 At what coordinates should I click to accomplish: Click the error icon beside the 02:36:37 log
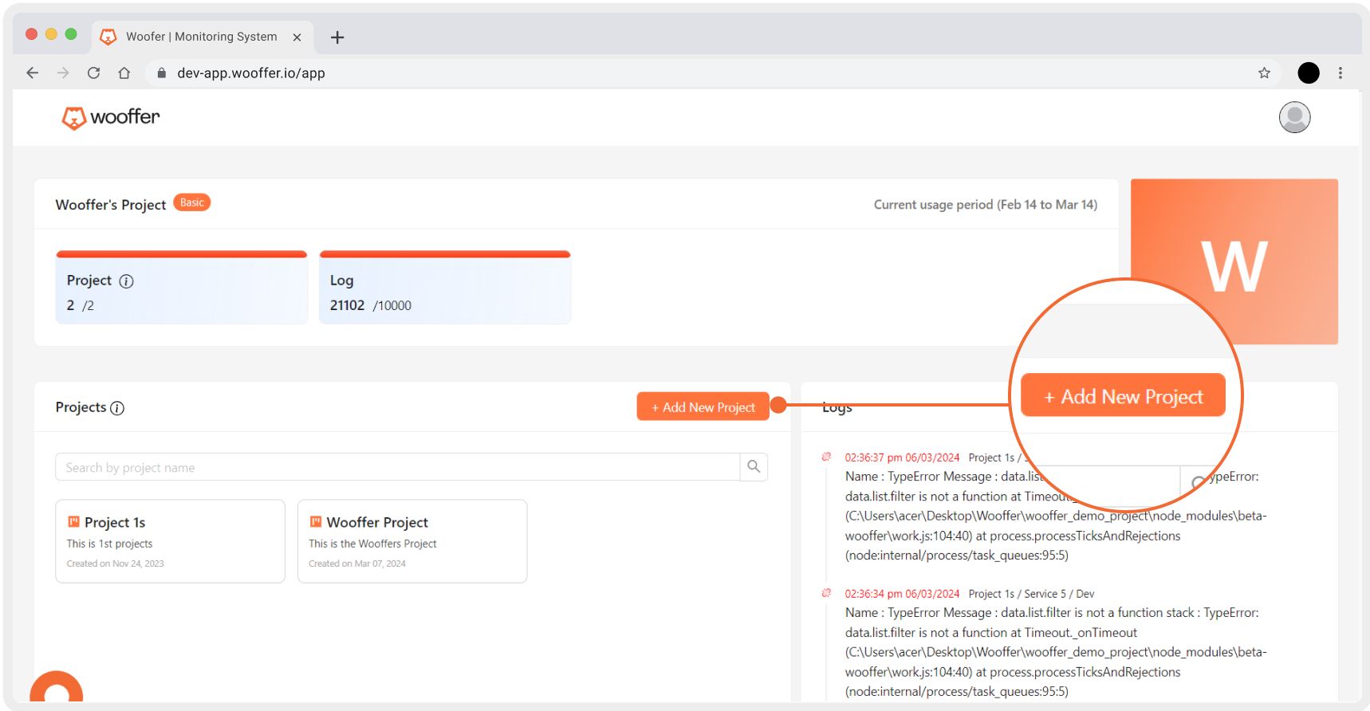tap(826, 458)
